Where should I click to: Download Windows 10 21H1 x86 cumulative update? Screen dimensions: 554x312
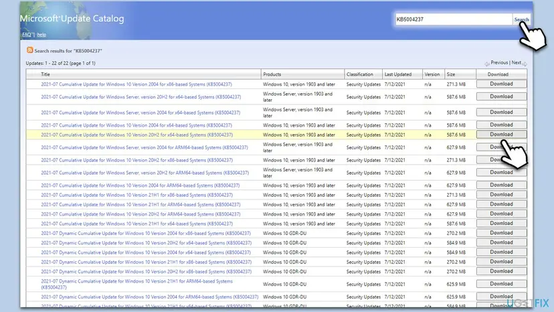coord(501,195)
